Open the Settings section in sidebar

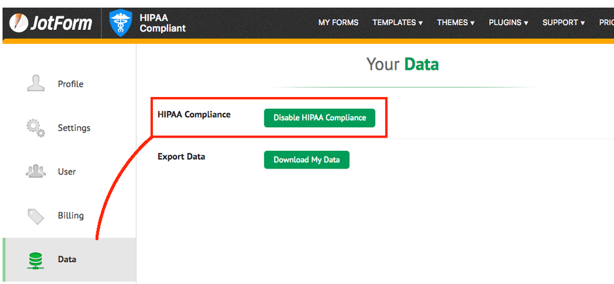click(x=74, y=128)
